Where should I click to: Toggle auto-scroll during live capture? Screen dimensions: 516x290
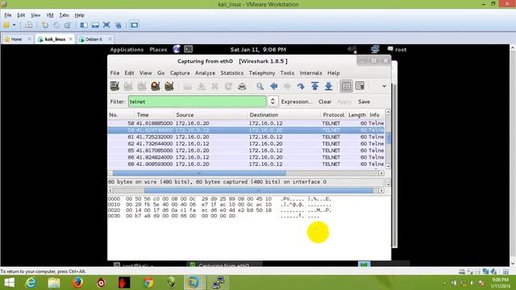360,86
